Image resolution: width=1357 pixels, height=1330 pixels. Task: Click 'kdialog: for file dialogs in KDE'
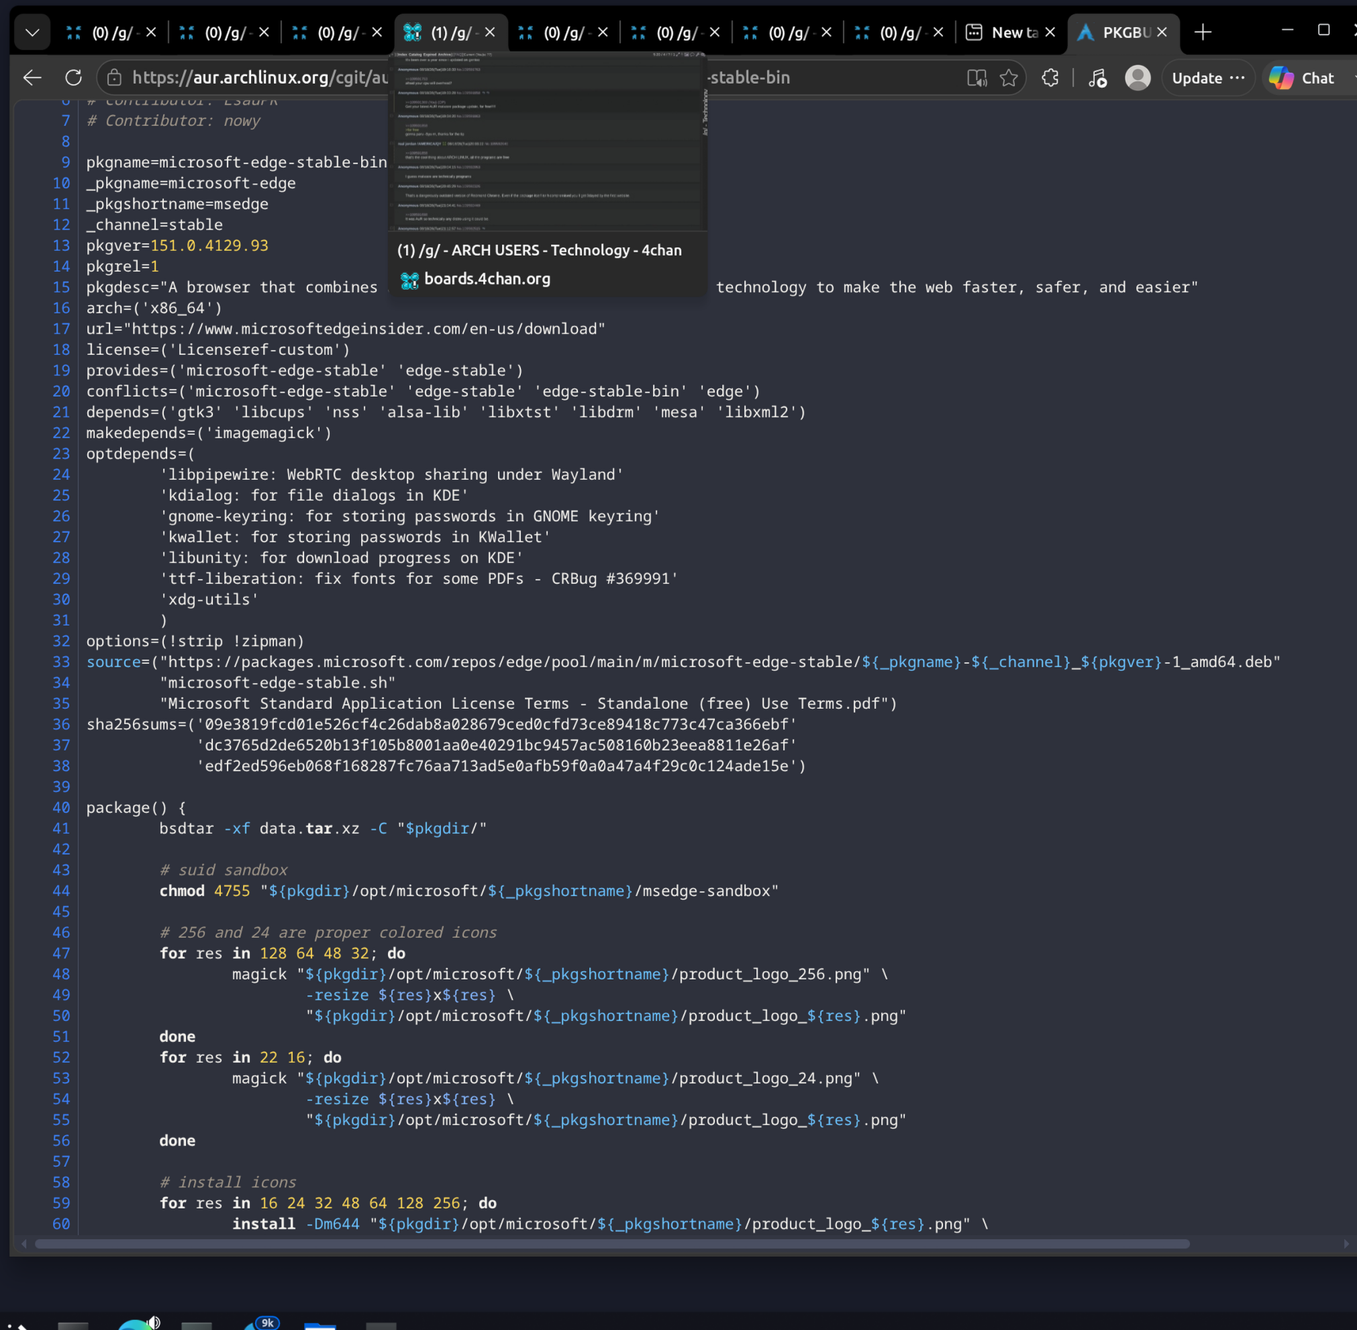314,496
